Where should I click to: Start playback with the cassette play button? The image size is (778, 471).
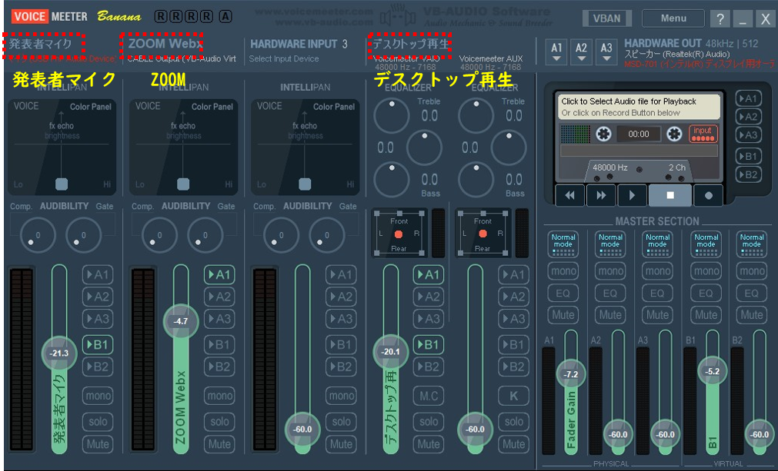632,195
